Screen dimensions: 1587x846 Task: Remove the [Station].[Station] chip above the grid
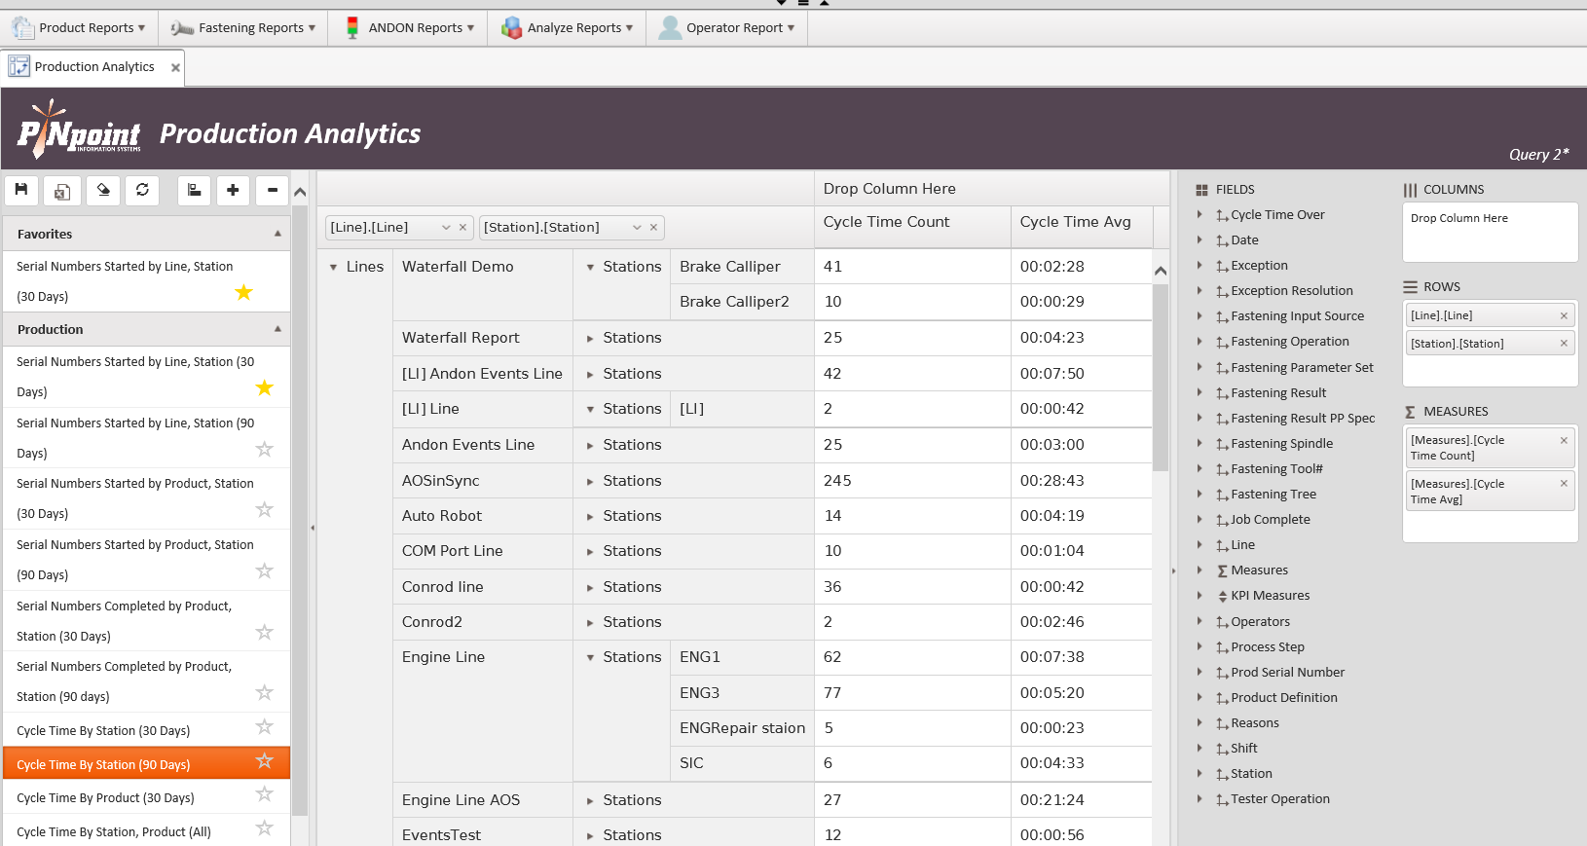(653, 228)
